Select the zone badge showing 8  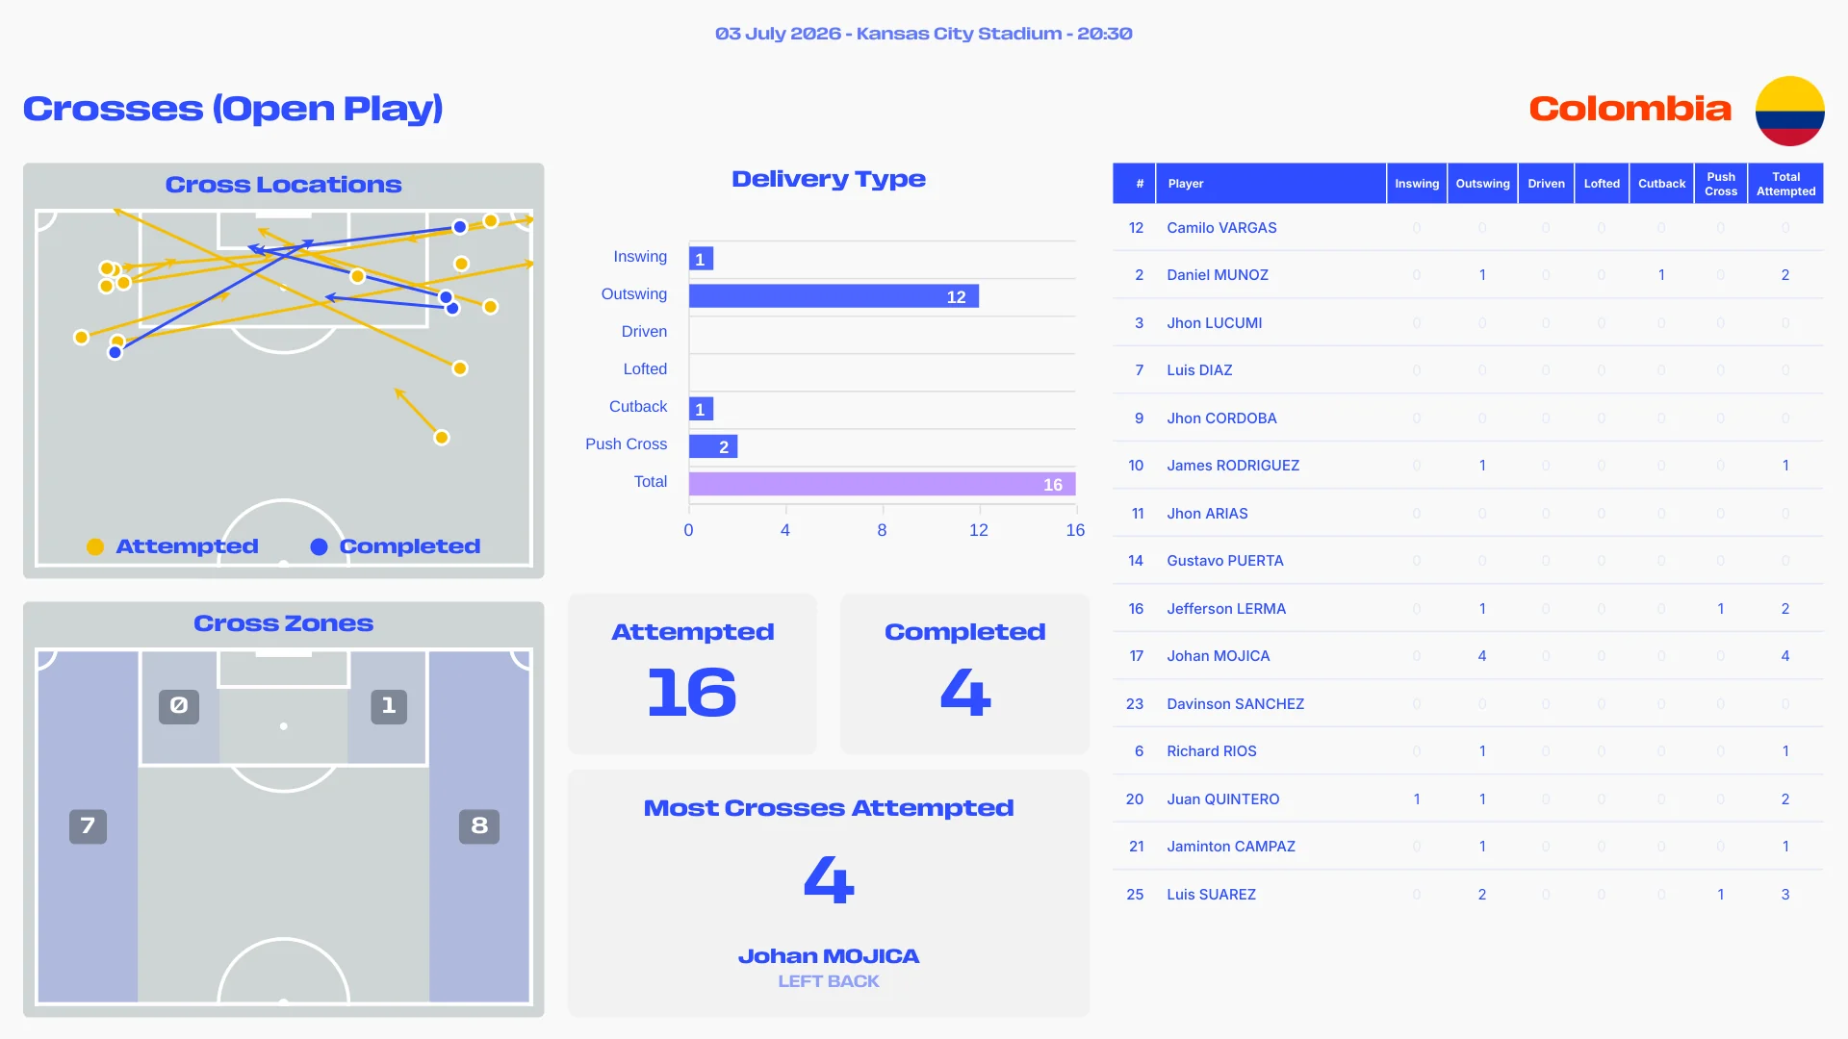coord(479,826)
